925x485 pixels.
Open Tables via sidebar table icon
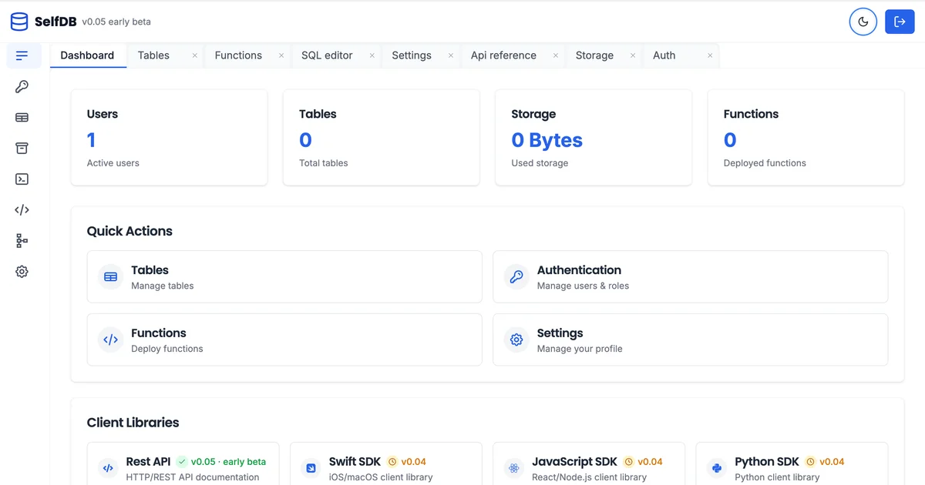(x=22, y=117)
